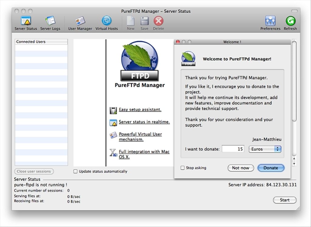Click the X icon beside Full integration with Mac
311x227 pixels.
[113, 153]
